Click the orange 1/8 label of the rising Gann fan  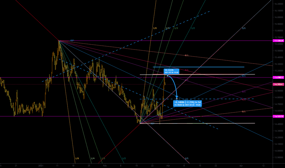(x=155, y=28)
